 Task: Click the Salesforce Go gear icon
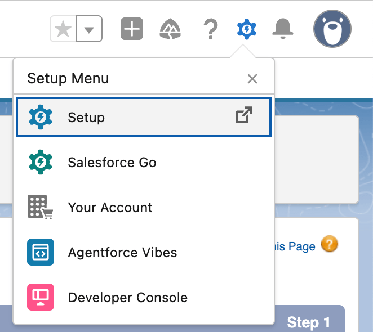[x=41, y=162]
